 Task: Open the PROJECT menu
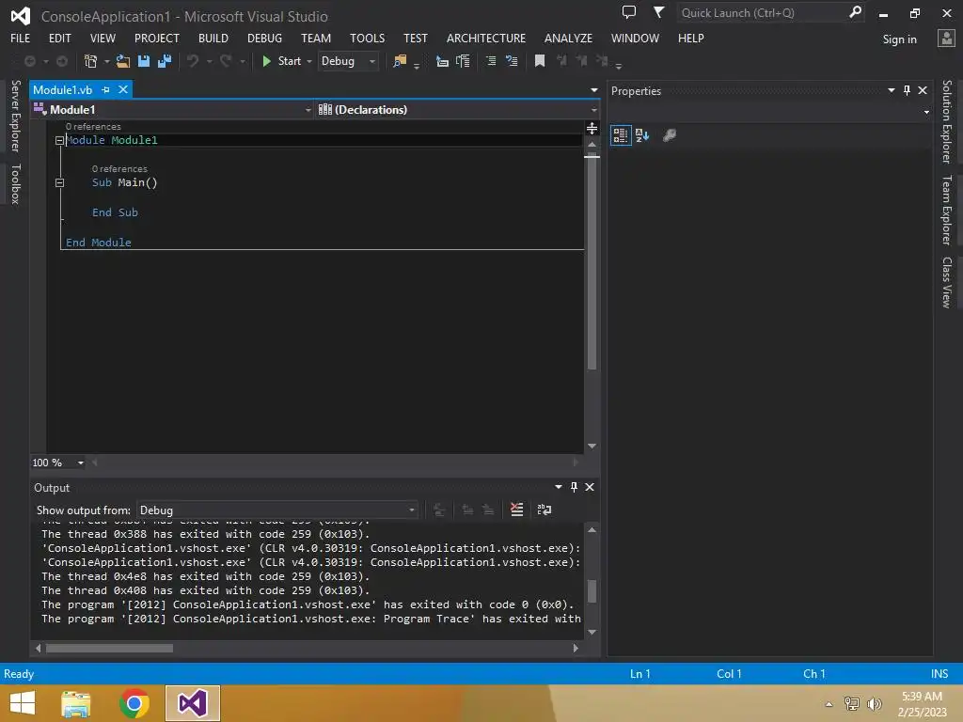[157, 38]
